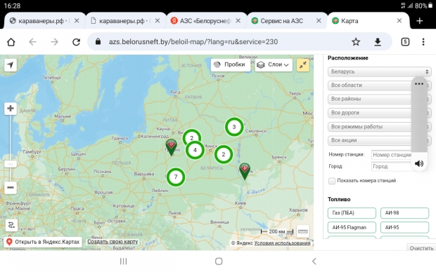Image resolution: width=436 pixels, height=272 pixels.
Task: Click Открыть в Яндекс.Картах button
Action: coord(43,242)
